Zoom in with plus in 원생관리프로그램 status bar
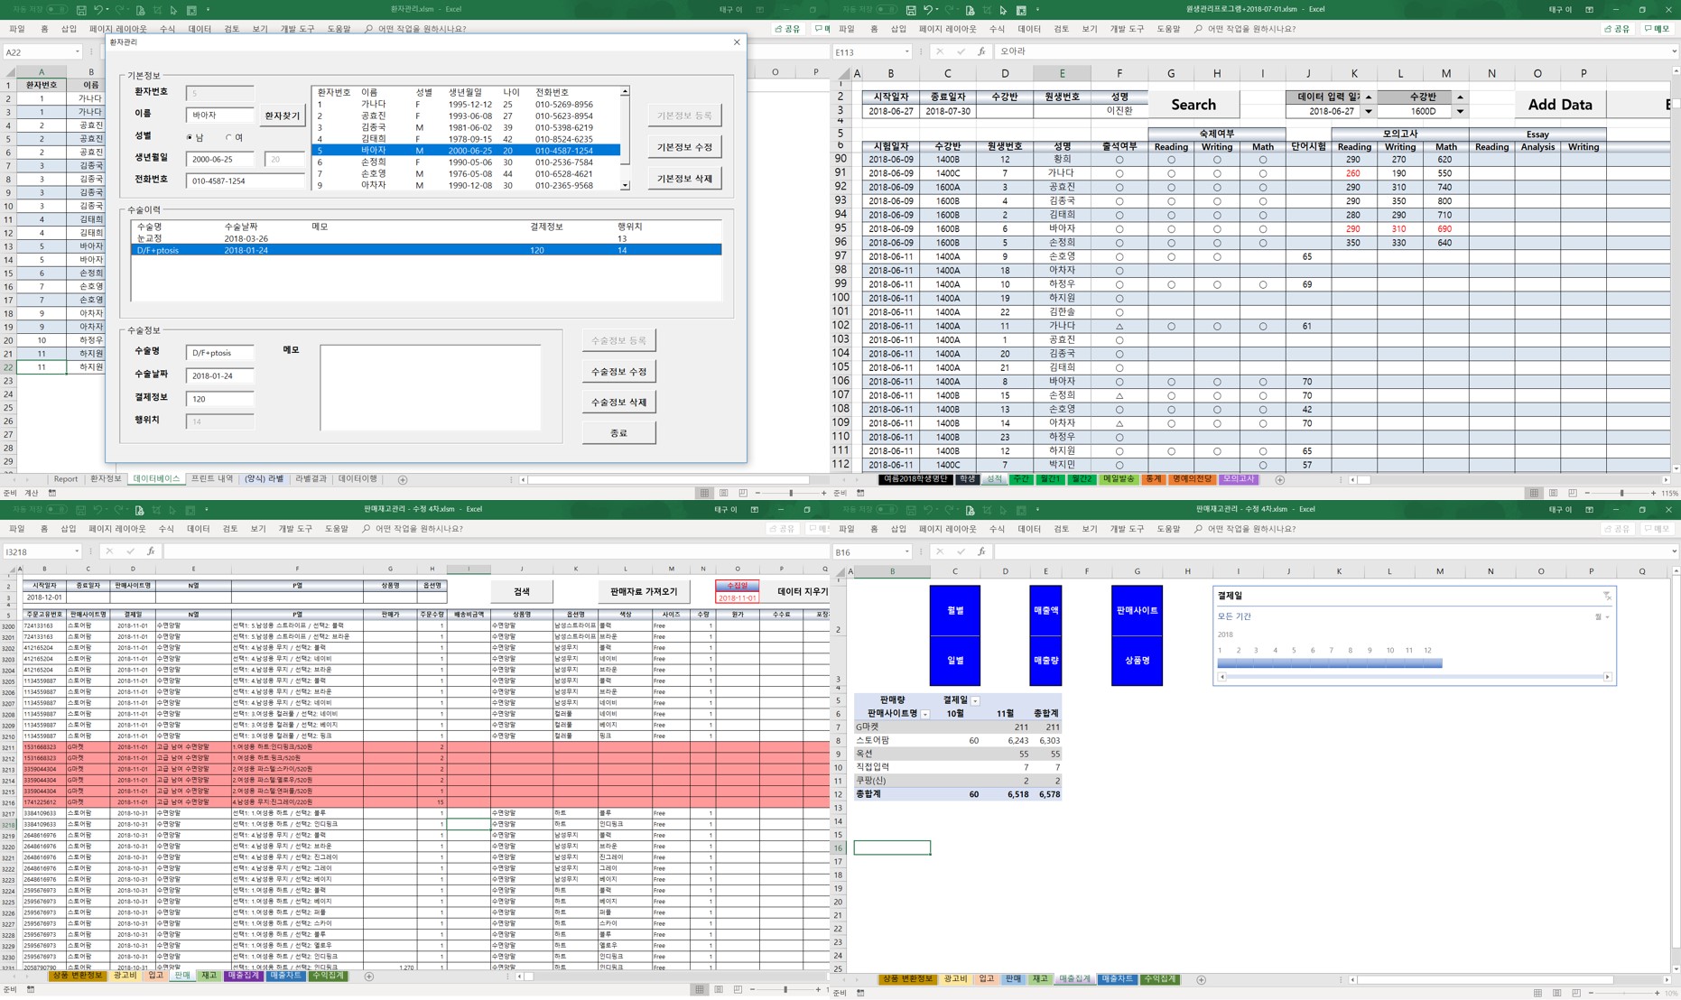 1653,494
